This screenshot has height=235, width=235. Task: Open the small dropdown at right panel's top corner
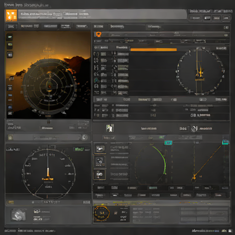coord(226,28)
